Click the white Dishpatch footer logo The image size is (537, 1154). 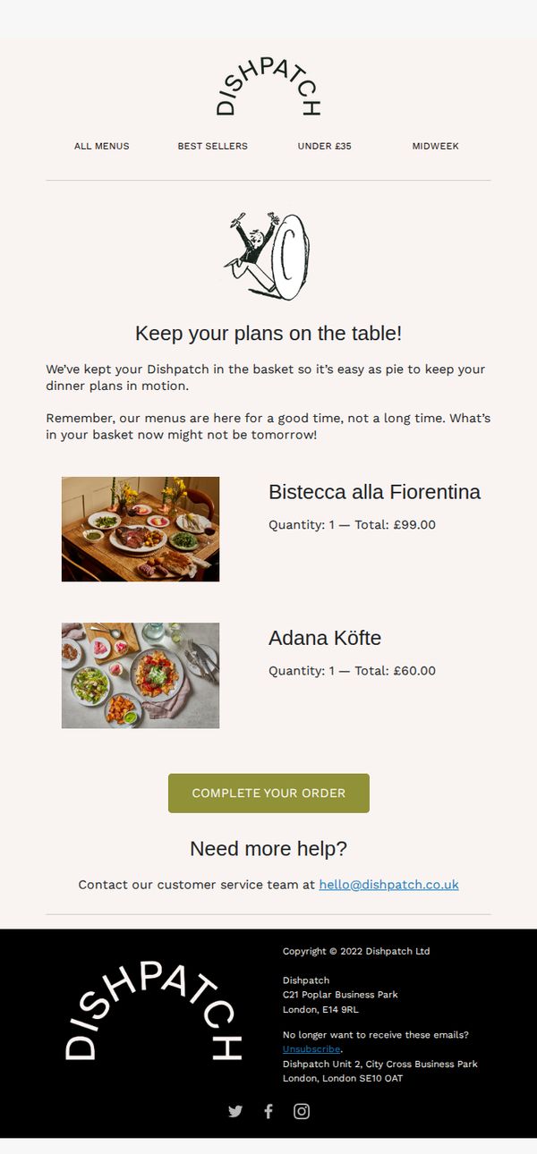(154, 1011)
